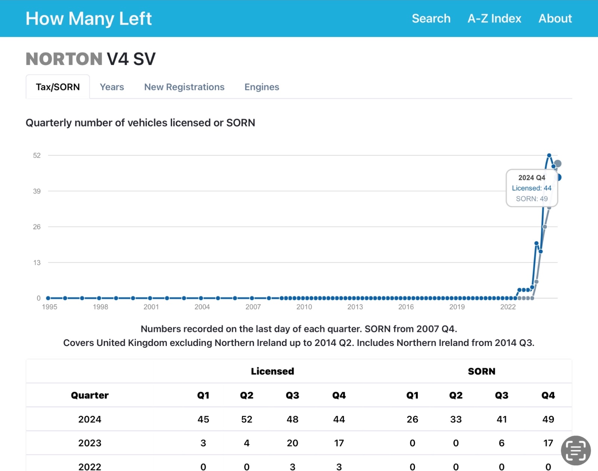Go to the Search page
This screenshot has width=598, height=471.
coord(431,19)
